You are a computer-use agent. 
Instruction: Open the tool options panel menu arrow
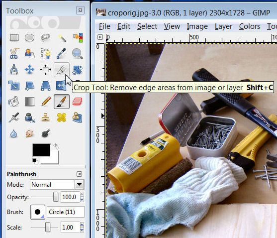[x=79, y=174]
